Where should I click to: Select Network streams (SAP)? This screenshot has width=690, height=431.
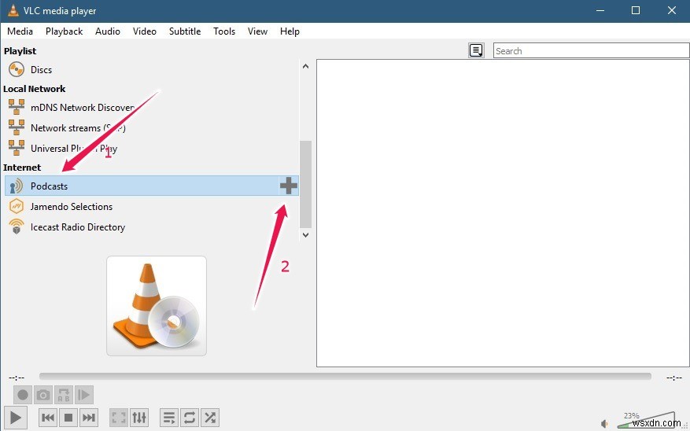tap(78, 128)
